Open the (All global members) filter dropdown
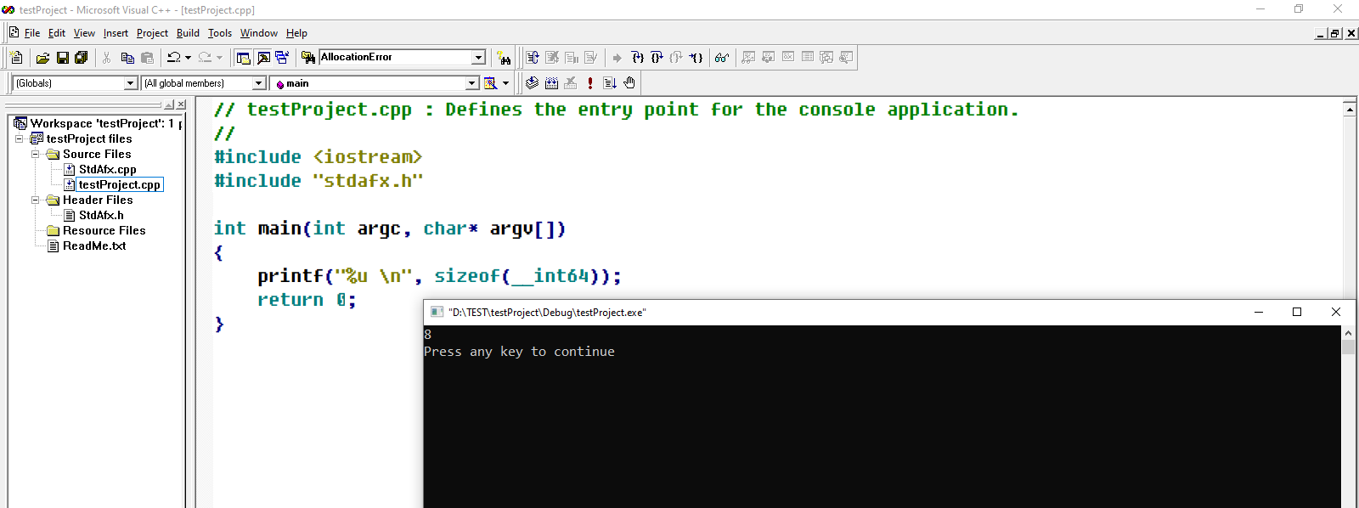 259,83
